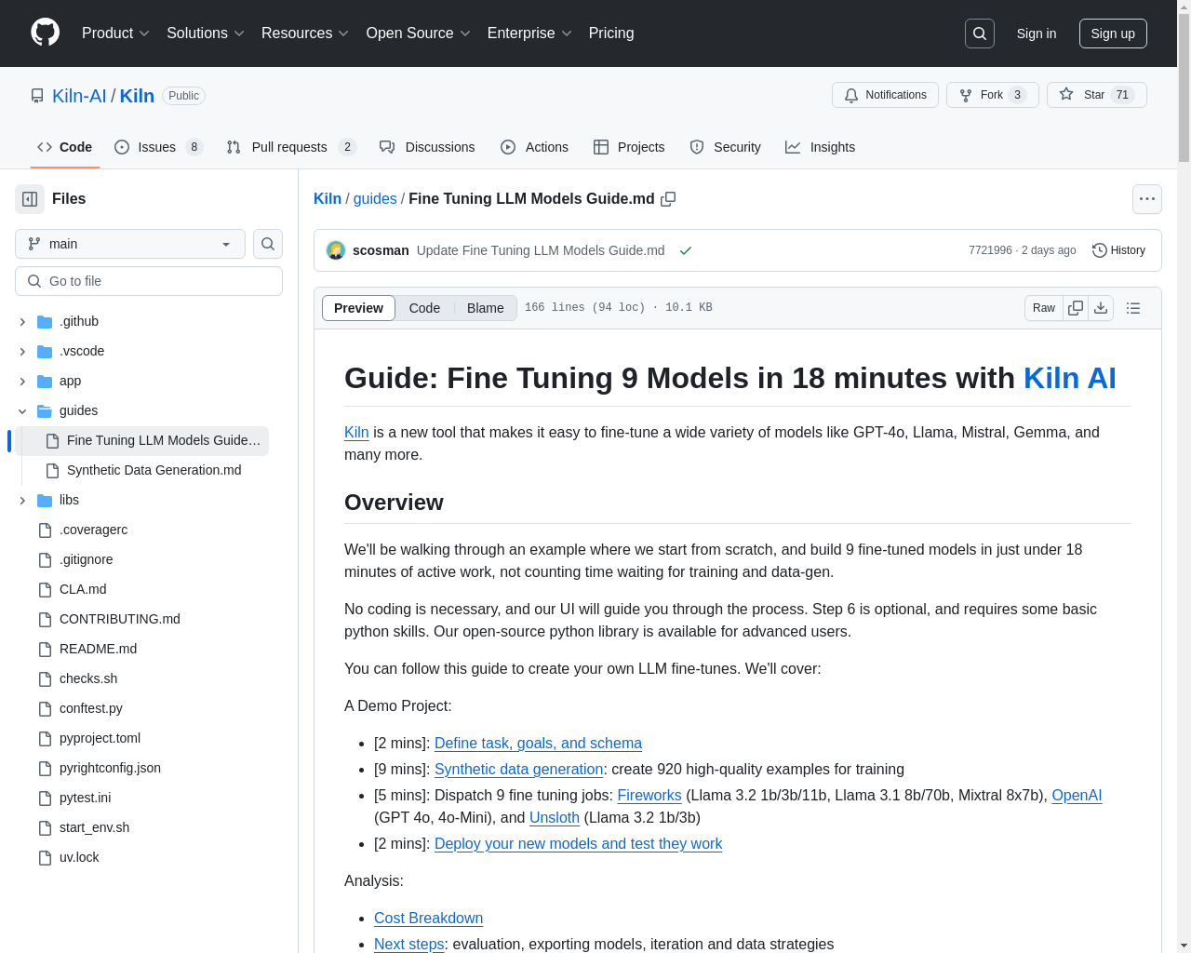1191x953 pixels.
Task: Switch to Code view of file
Action: click(x=424, y=308)
